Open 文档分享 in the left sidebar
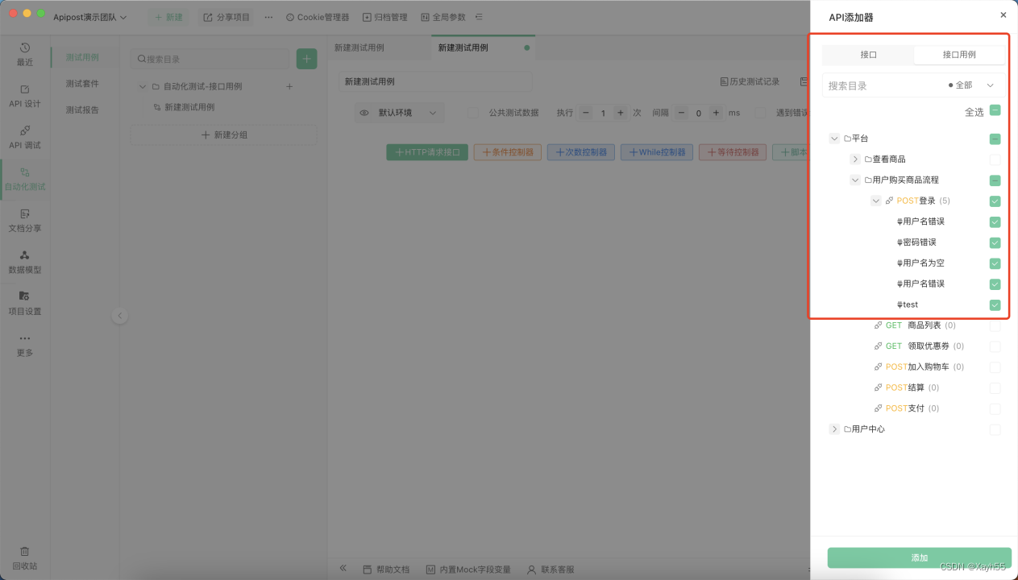 [x=24, y=221]
